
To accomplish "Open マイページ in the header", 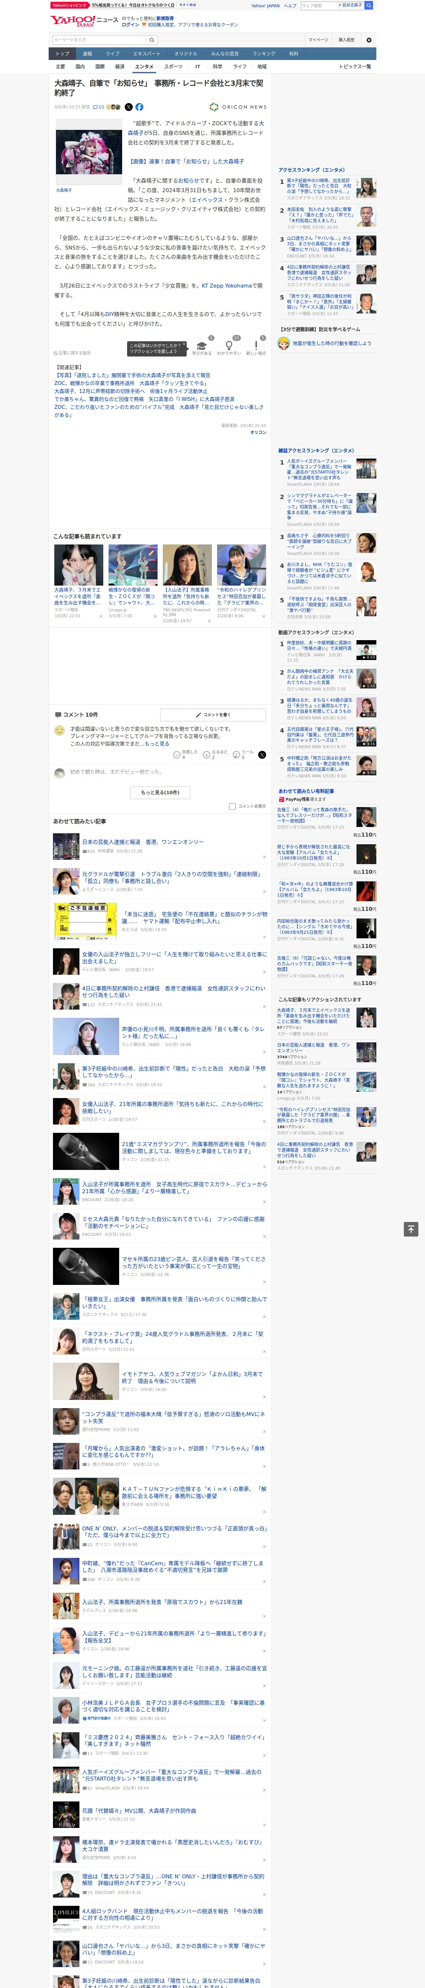I will tap(318, 39).
